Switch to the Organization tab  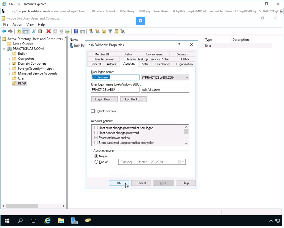pyautogui.click(x=184, y=64)
